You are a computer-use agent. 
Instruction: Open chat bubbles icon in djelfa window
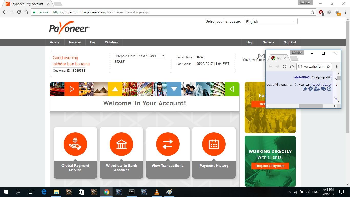[323, 89]
